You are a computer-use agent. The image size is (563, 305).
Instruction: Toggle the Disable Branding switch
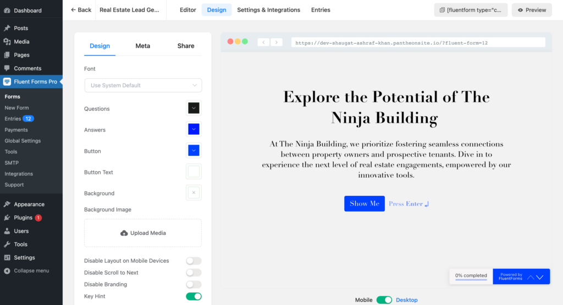194,285
